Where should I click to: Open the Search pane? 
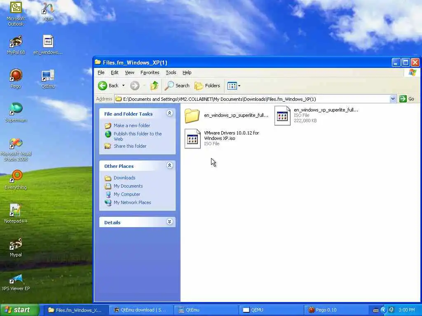point(177,86)
